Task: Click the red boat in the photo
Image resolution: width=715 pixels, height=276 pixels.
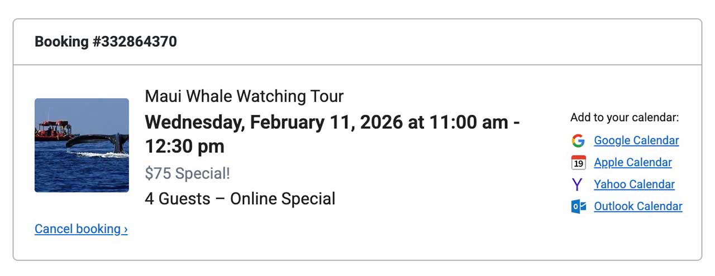Action: tap(54, 130)
